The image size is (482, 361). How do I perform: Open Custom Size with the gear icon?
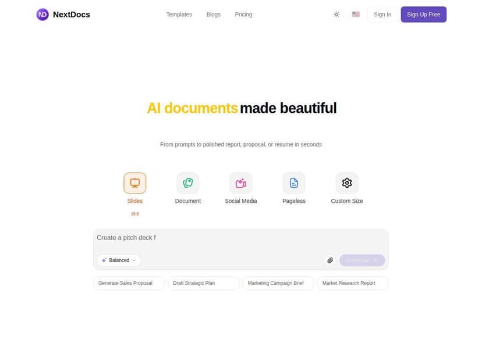(x=346, y=182)
